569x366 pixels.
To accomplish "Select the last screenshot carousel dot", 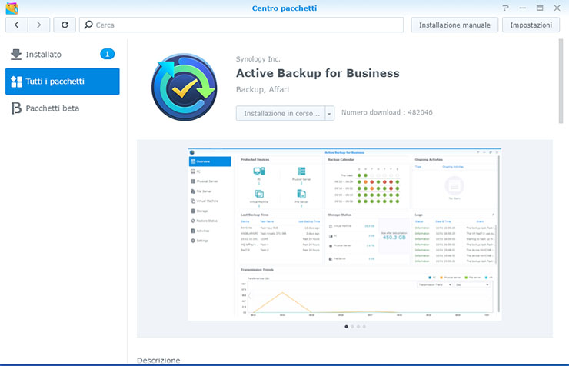I will [364, 327].
